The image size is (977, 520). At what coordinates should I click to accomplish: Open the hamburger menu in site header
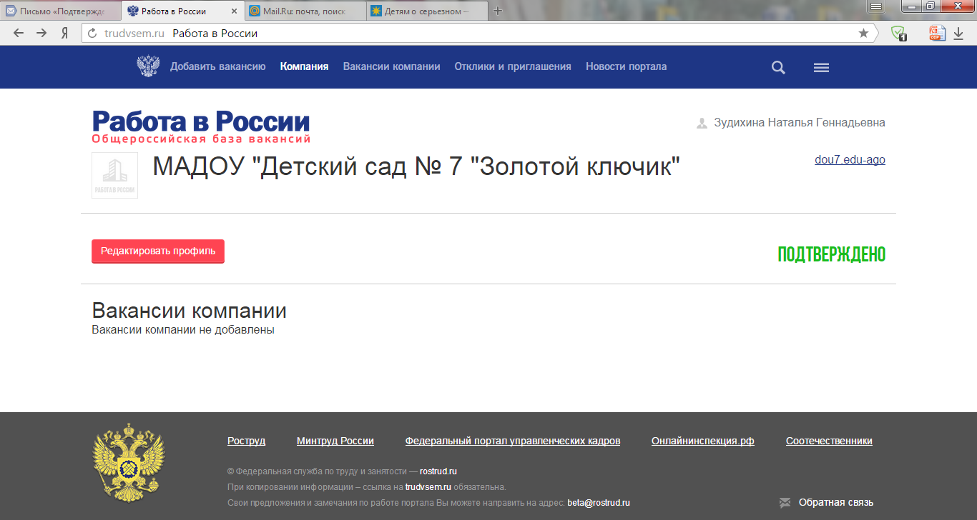tap(821, 68)
